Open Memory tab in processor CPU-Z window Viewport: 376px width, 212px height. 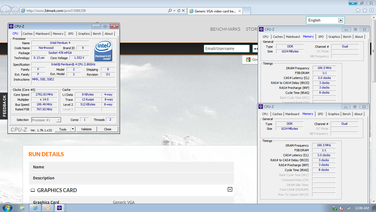(x=58, y=34)
